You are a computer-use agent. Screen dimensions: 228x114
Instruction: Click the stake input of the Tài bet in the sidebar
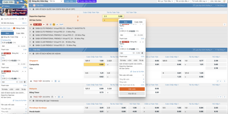click(14, 82)
